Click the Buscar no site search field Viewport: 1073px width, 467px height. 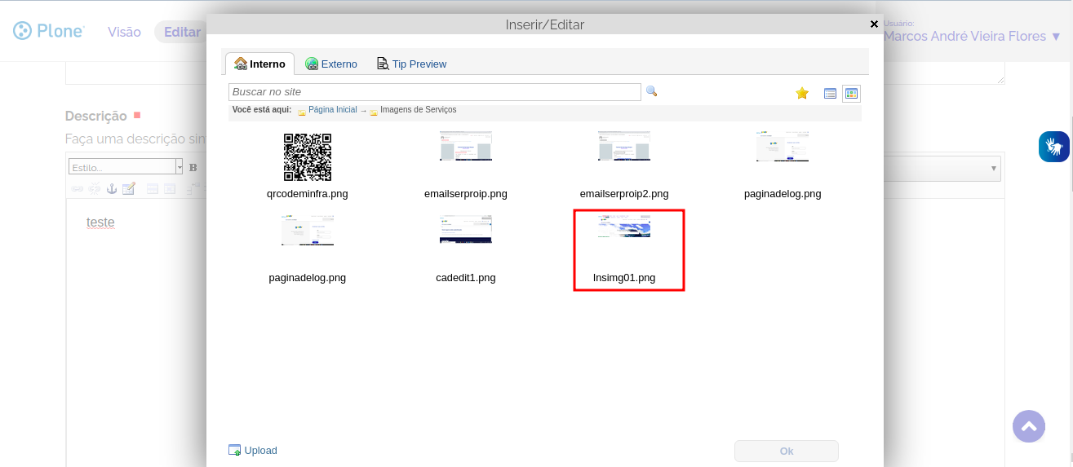(x=434, y=91)
